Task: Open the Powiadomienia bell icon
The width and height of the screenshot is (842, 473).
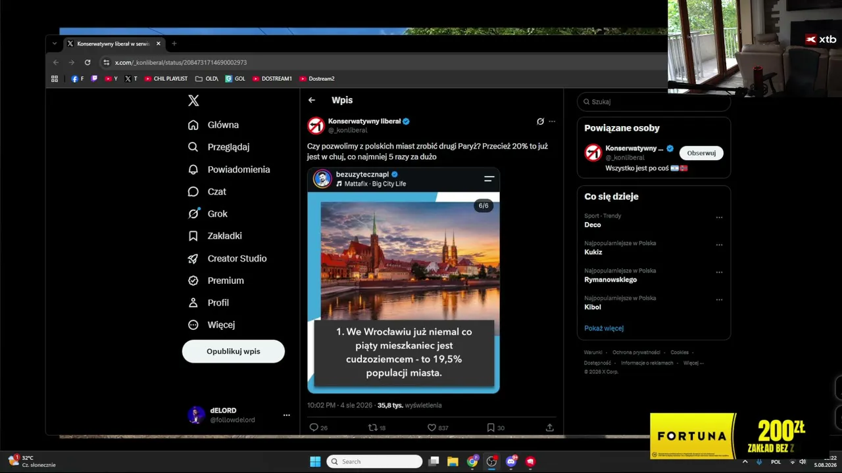Action: [193, 169]
